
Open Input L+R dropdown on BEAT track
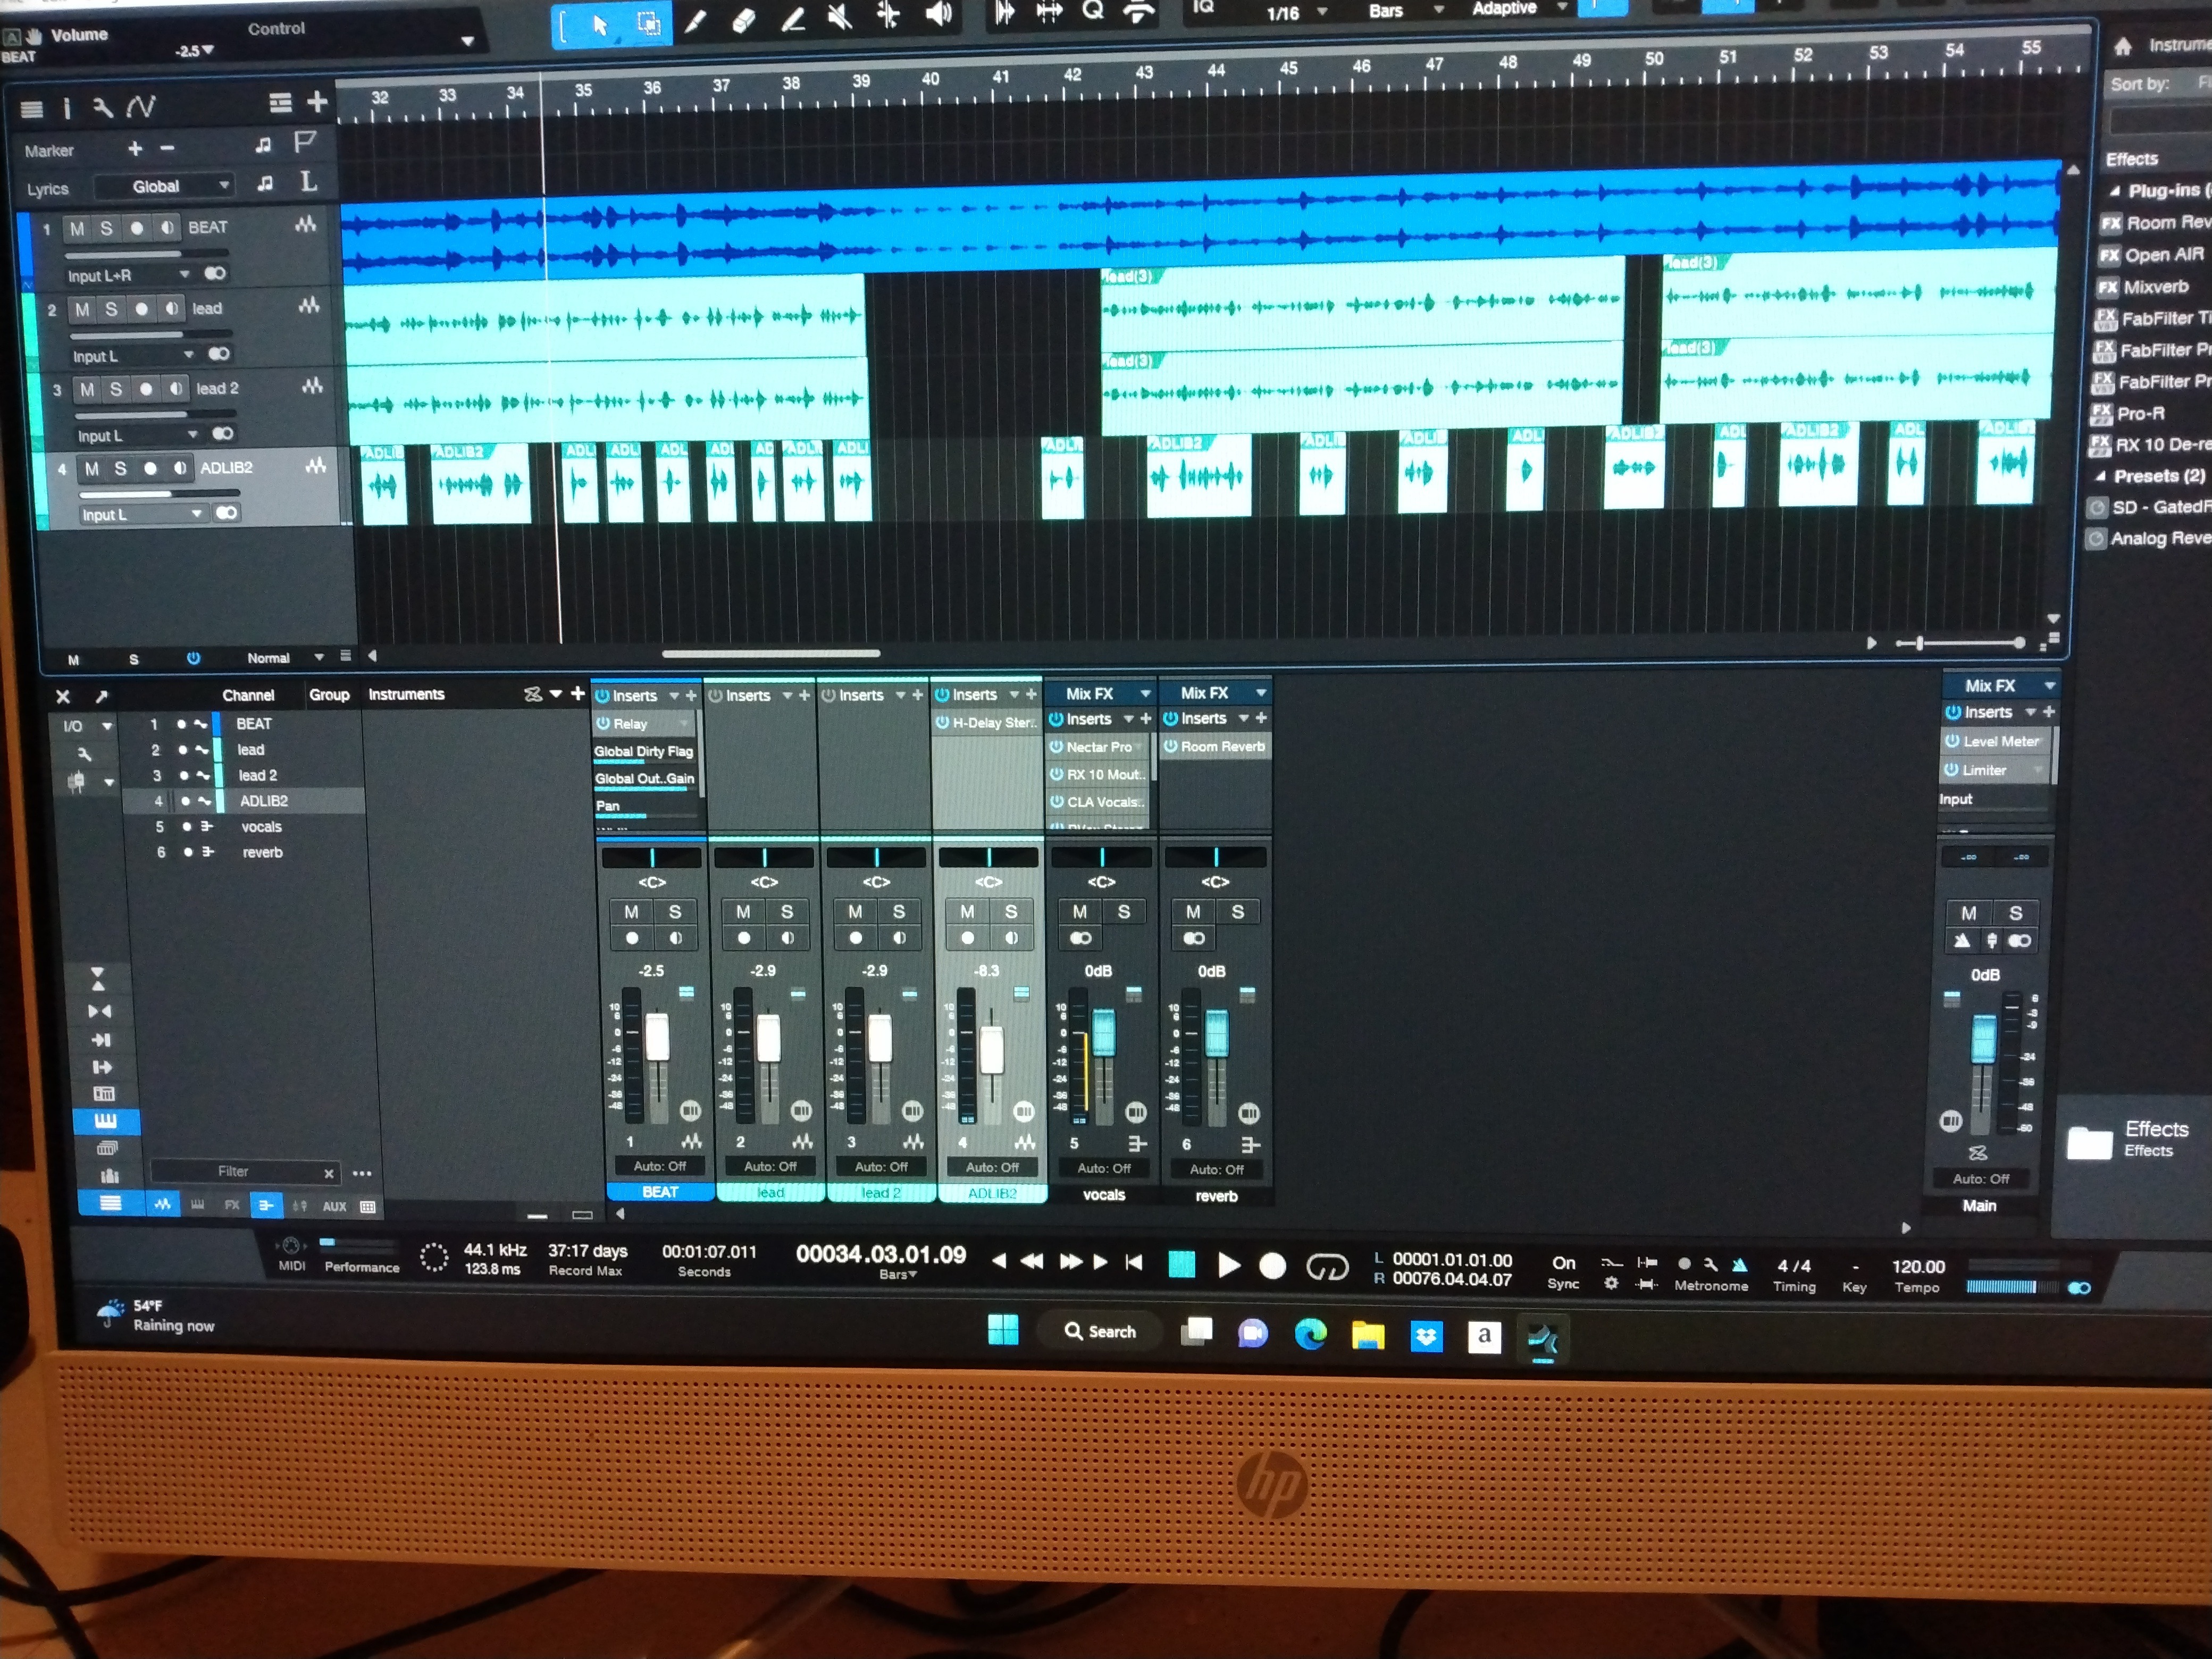pos(129,275)
